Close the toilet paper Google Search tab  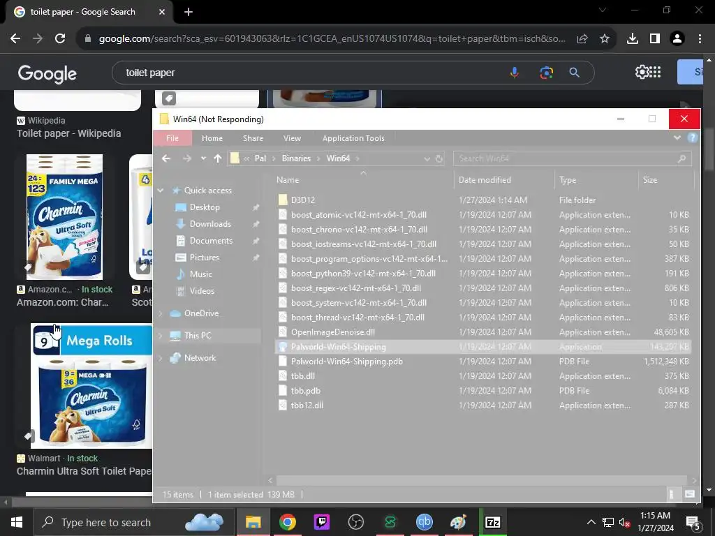(x=162, y=12)
